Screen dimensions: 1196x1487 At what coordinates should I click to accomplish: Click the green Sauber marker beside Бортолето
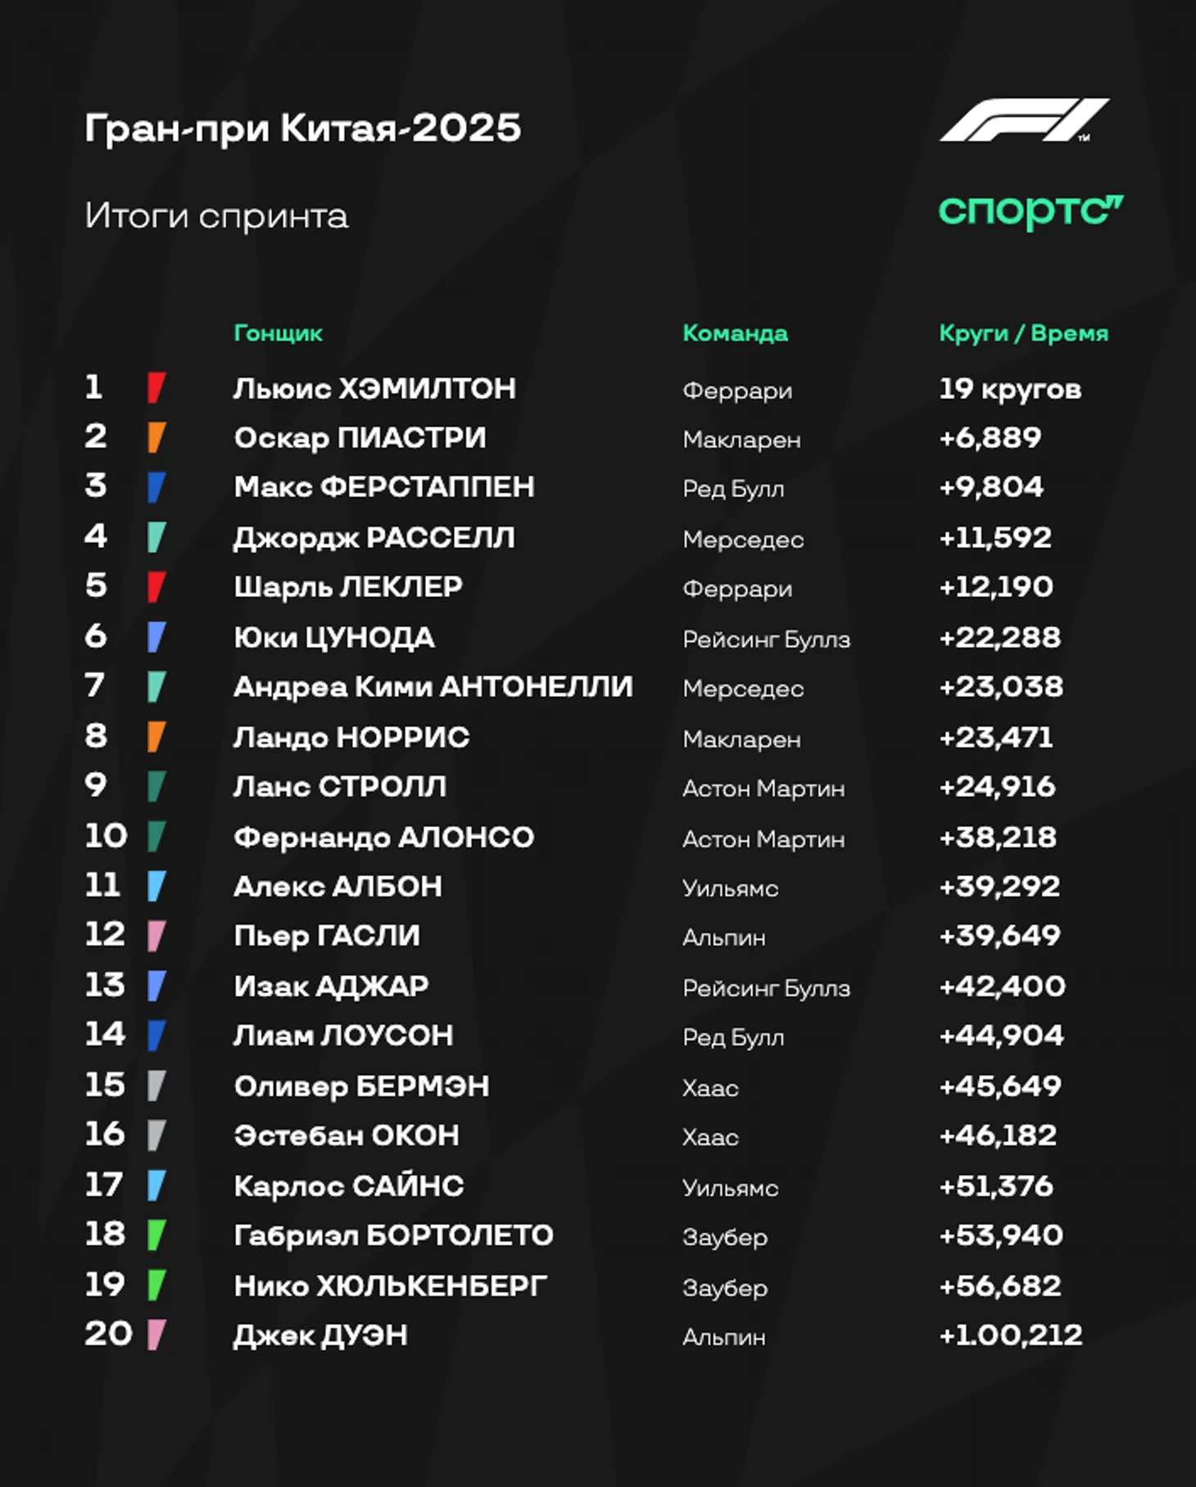click(x=156, y=1235)
